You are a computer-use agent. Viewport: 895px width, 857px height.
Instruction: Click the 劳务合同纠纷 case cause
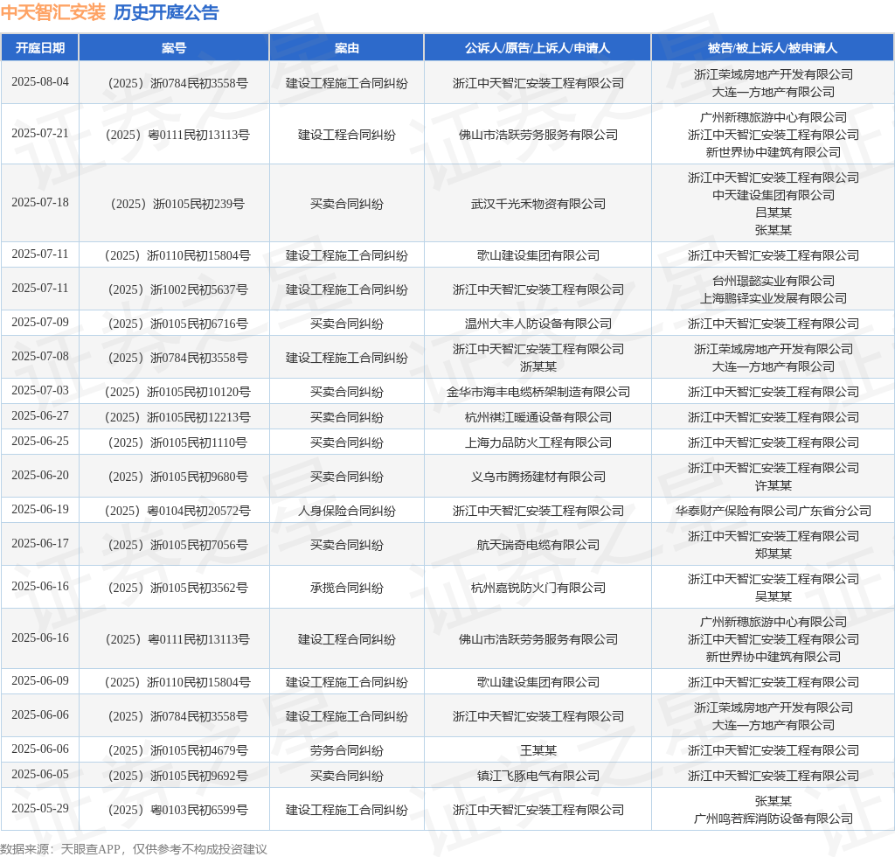click(346, 750)
